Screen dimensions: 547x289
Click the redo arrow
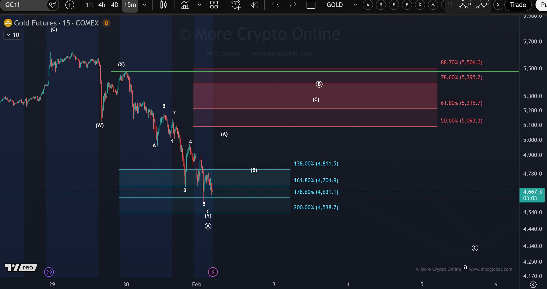point(293,5)
